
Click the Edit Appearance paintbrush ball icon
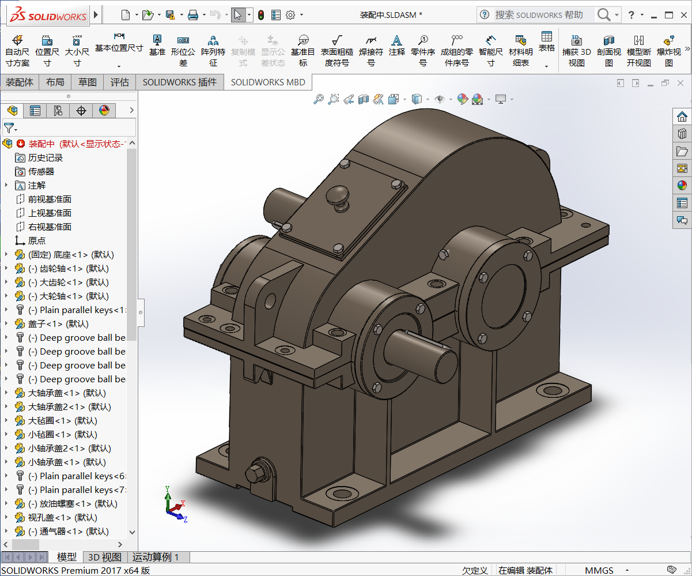[x=463, y=99]
